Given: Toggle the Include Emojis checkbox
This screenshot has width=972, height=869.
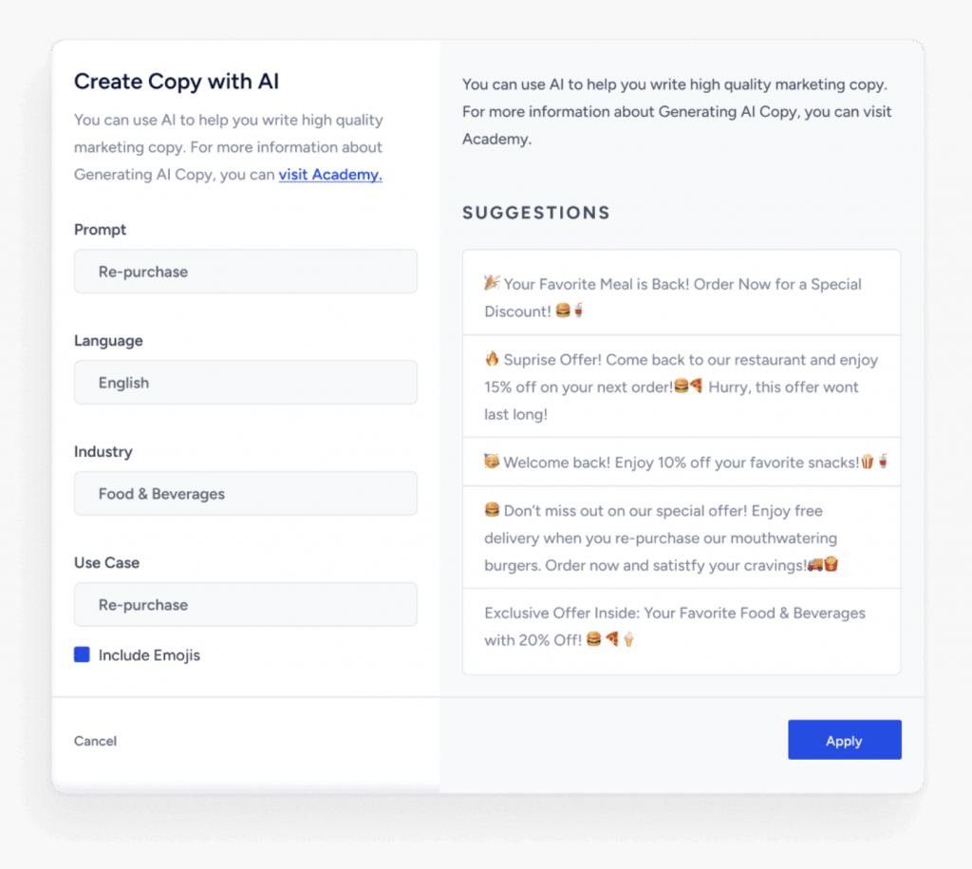Looking at the screenshot, I should 83,654.
